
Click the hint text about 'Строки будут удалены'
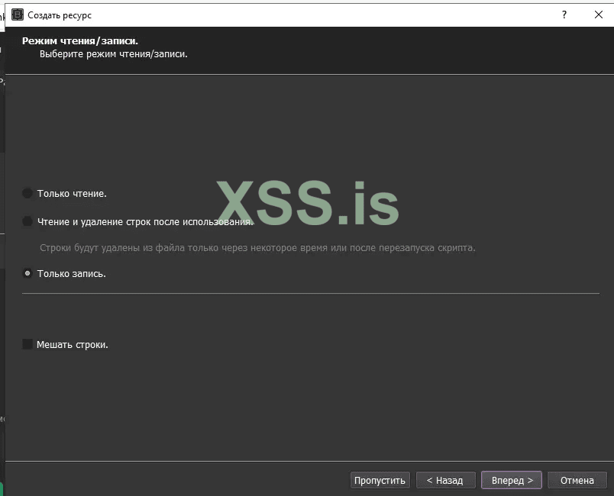(257, 247)
